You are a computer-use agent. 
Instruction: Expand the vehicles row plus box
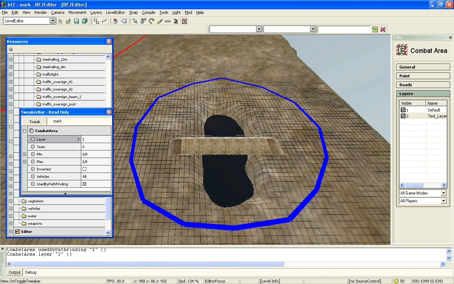pyautogui.click(x=11, y=209)
